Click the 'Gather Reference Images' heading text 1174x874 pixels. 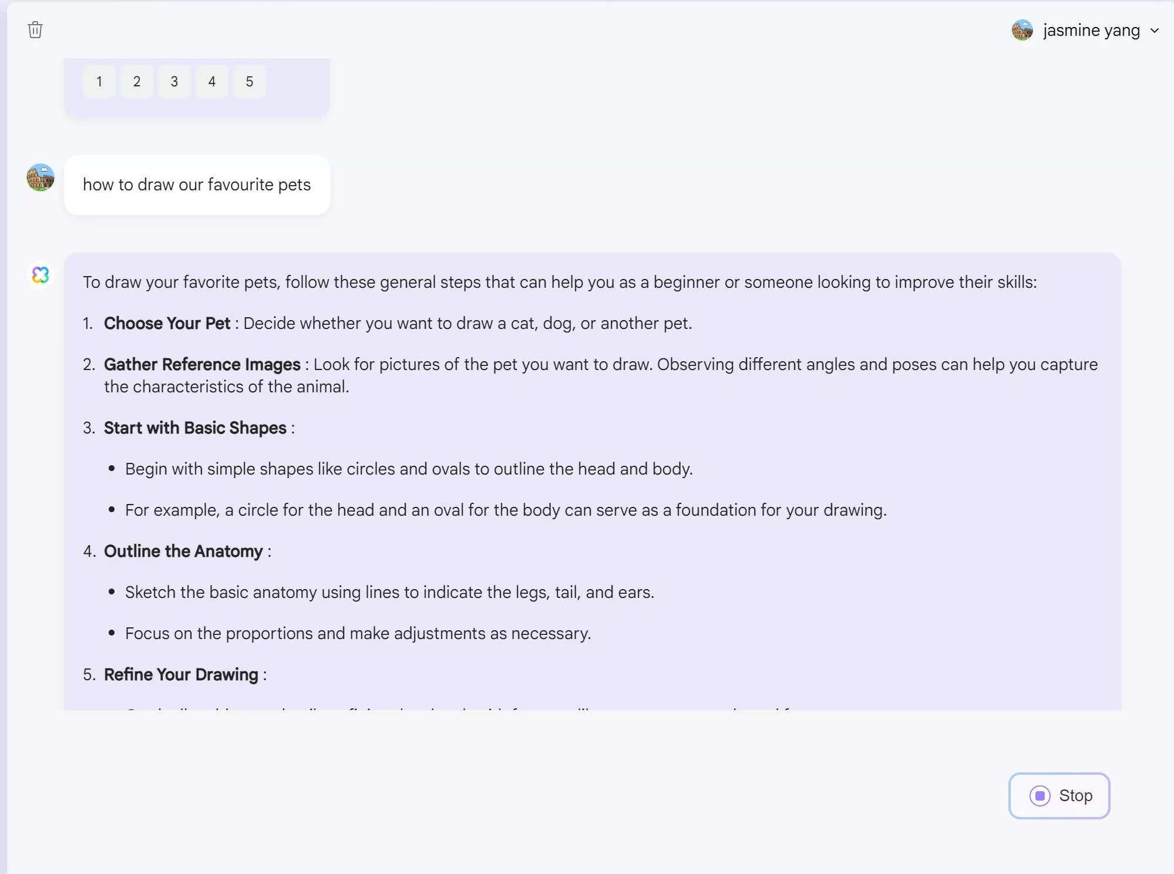coord(202,365)
